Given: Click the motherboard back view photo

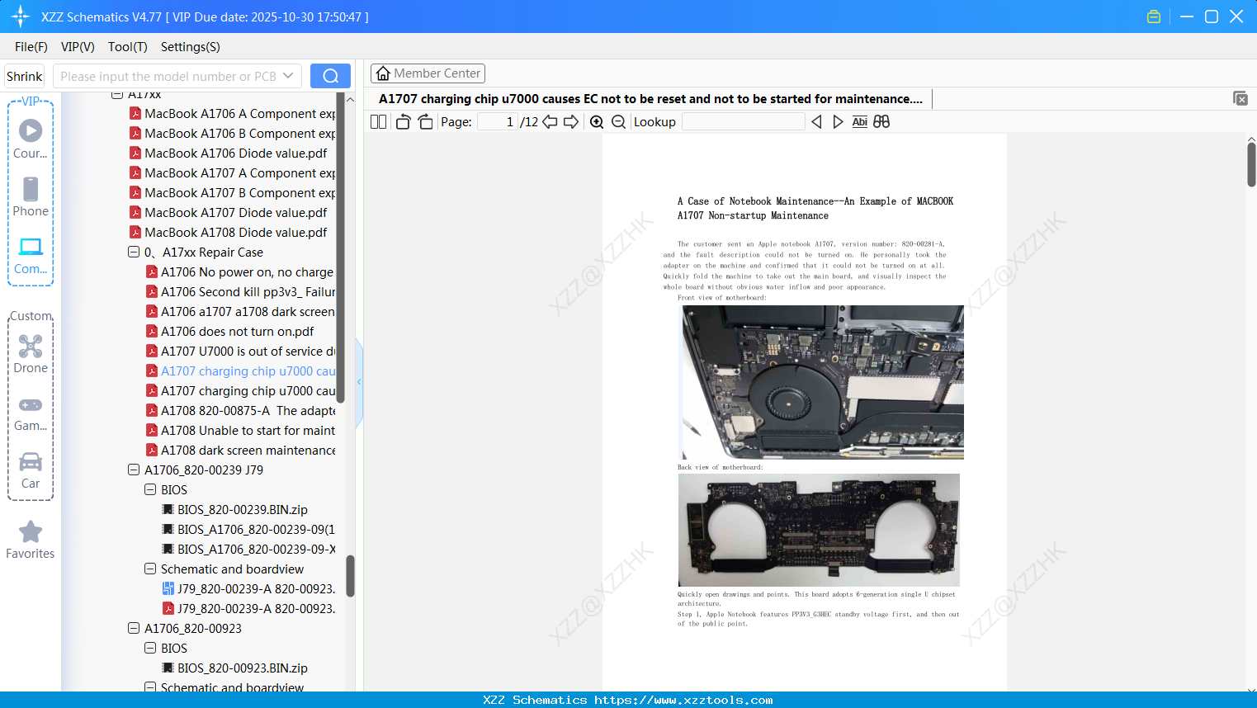Looking at the screenshot, I should [x=819, y=530].
